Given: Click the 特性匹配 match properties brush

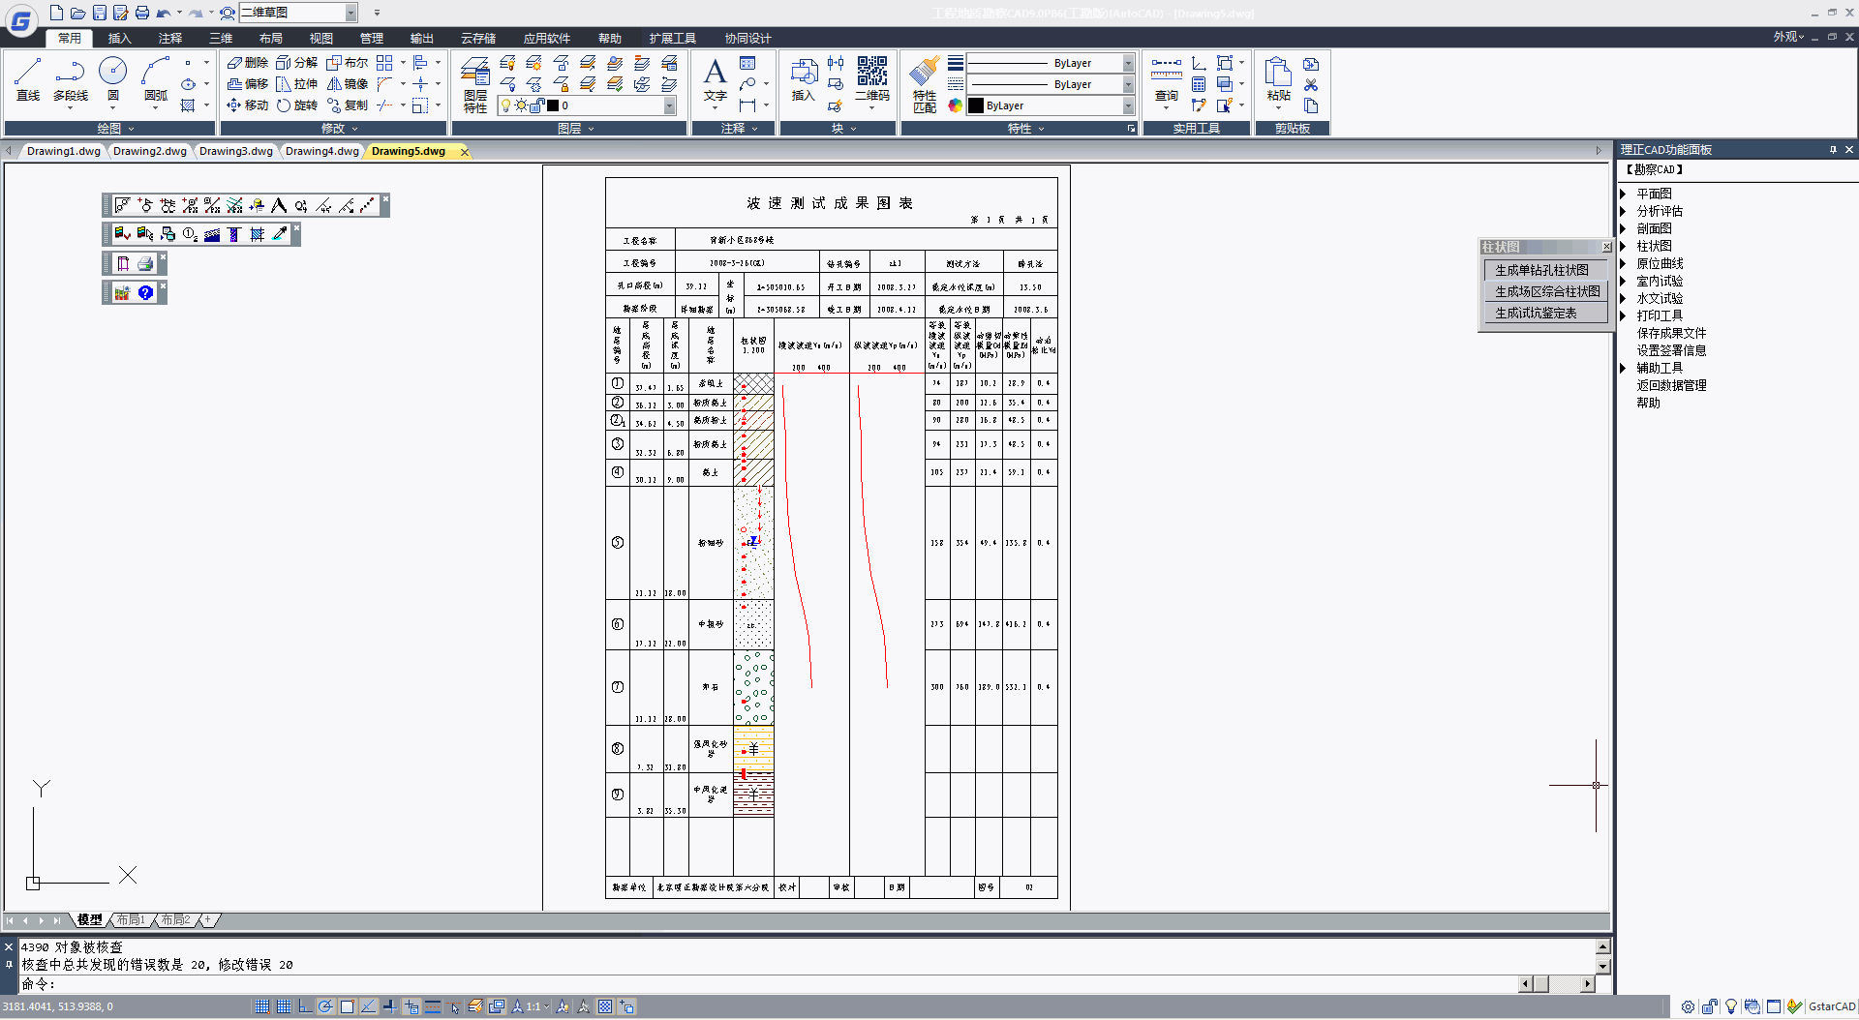Looking at the screenshot, I should pyautogui.click(x=925, y=84).
